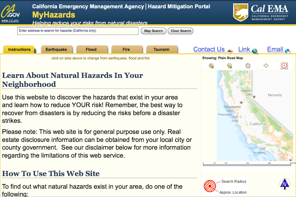Viewport: 296px width, 197px height.
Task: Focus the address search input field
Action: point(78,31)
